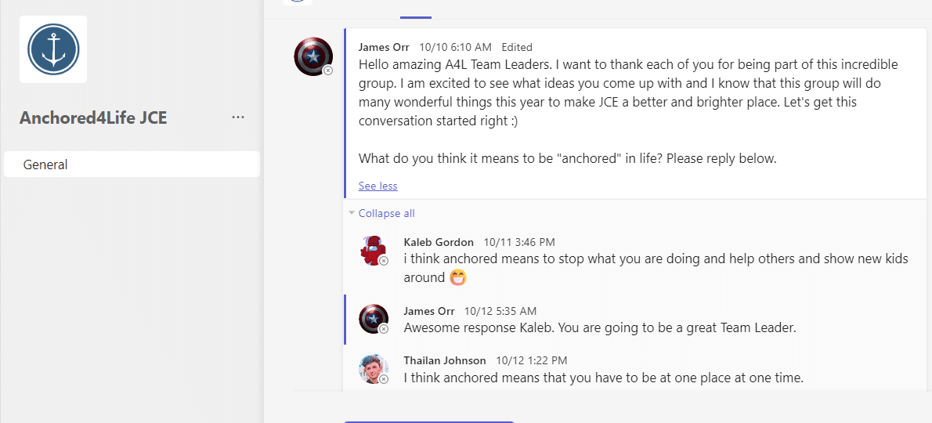932x423 pixels.
Task: Click the See less link
Action: point(377,186)
